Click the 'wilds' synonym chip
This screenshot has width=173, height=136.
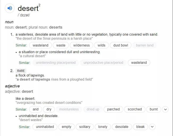coord(101,45)
